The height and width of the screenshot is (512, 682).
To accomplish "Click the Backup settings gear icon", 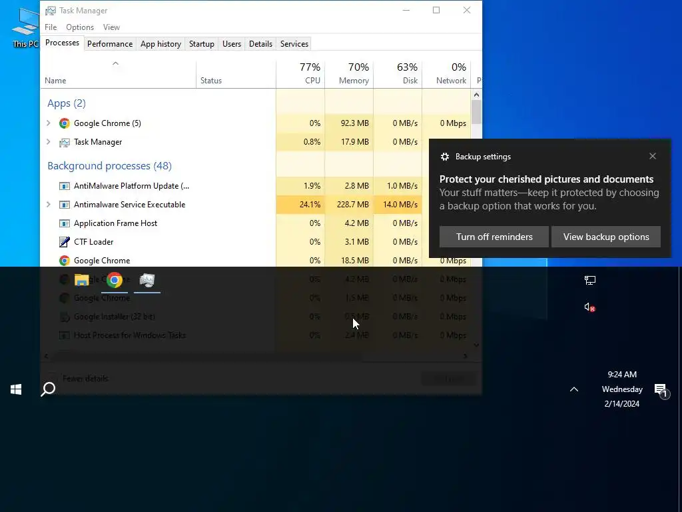I will pos(444,157).
